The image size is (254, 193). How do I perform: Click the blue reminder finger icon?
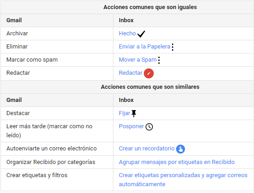[x=181, y=149]
